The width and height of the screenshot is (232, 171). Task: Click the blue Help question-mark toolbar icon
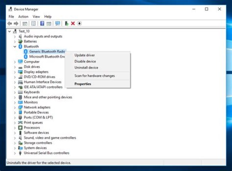(42, 23)
